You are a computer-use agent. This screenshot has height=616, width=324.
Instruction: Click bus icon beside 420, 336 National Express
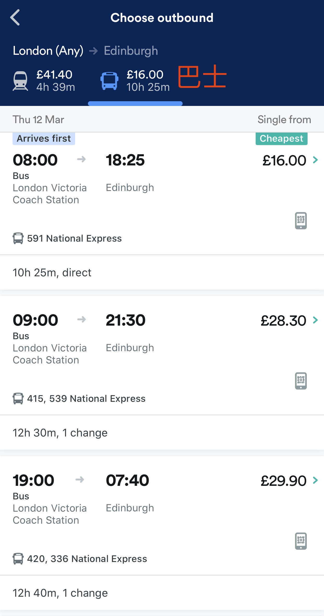coord(18,559)
